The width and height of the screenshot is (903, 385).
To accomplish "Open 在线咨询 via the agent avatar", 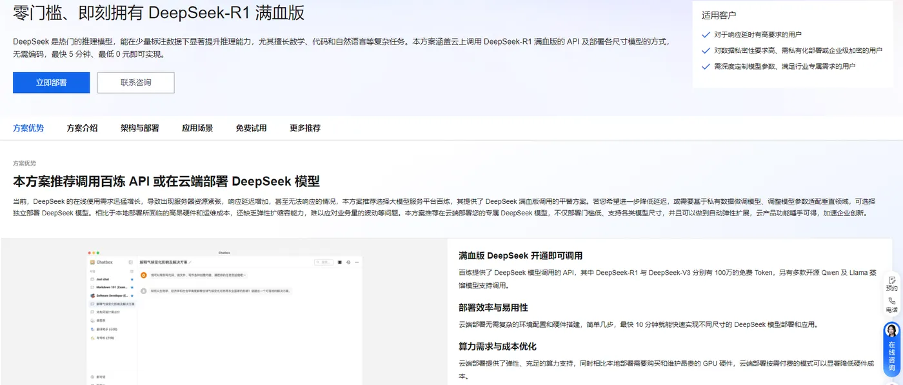I will [x=891, y=331].
